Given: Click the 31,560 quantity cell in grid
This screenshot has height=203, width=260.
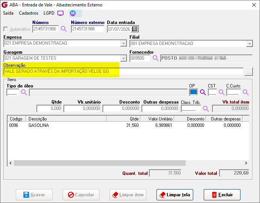Looking at the screenshot, I should coord(132,125).
